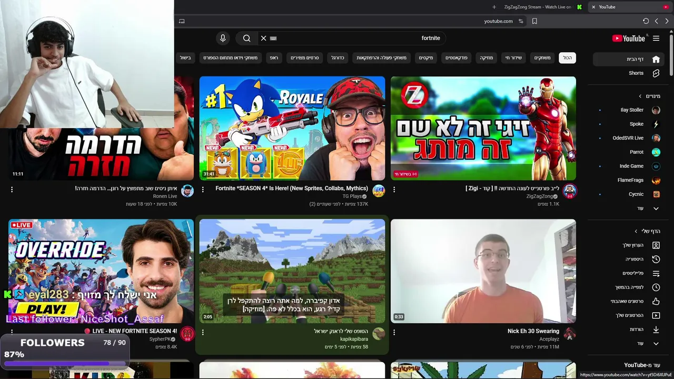
Task: Select the Rap (ראפ) filter chip
Action: pos(274,58)
